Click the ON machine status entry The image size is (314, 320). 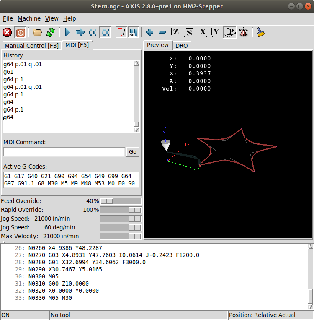click(25, 315)
